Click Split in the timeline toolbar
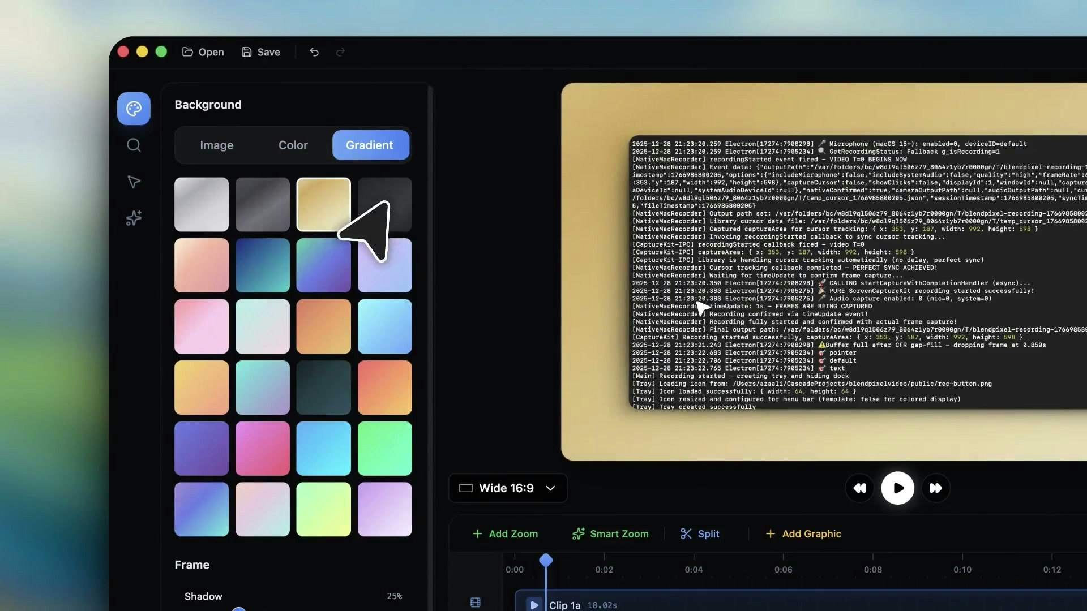1087x611 pixels. click(x=700, y=534)
